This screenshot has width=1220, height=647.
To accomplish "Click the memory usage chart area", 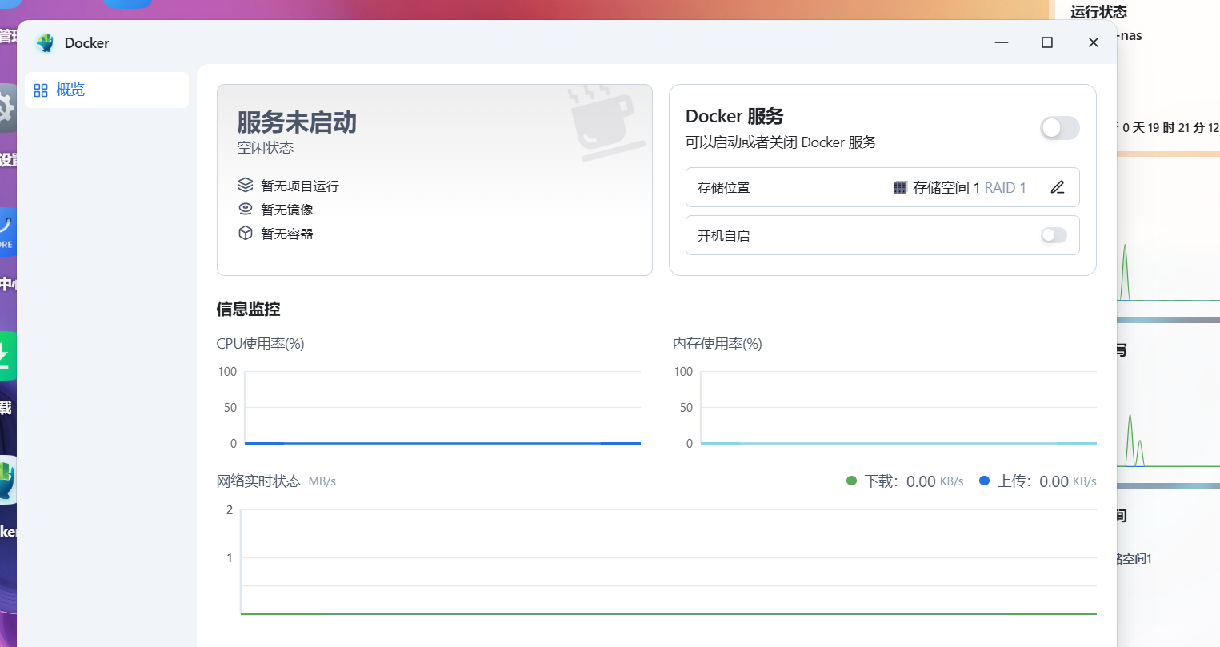I will [x=898, y=407].
